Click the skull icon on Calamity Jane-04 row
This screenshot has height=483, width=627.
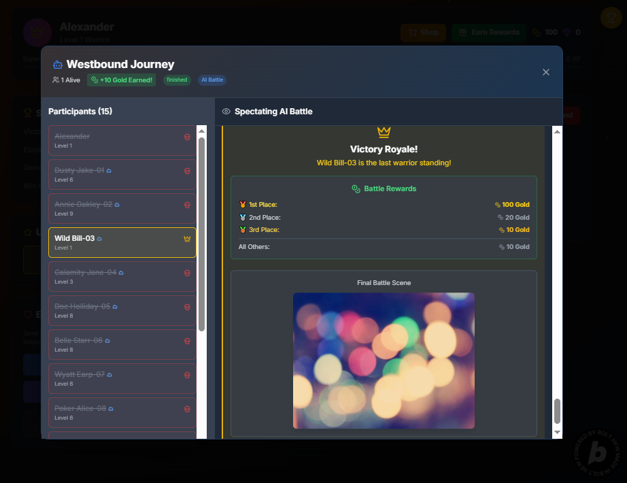click(x=187, y=273)
